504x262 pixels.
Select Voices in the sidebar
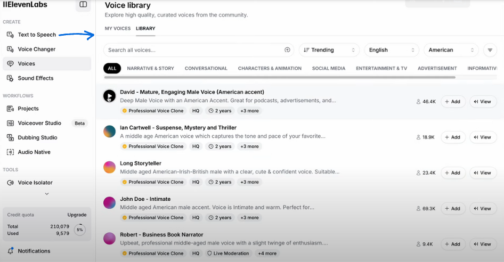coord(47,64)
